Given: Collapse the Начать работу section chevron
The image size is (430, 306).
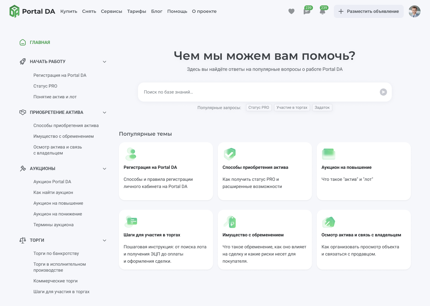Looking at the screenshot, I should click(x=105, y=62).
